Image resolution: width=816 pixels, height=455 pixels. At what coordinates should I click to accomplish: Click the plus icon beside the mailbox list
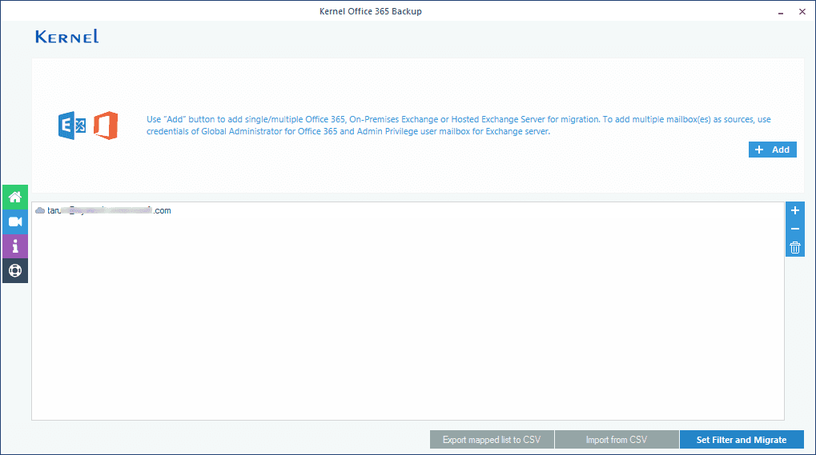(794, 210)
